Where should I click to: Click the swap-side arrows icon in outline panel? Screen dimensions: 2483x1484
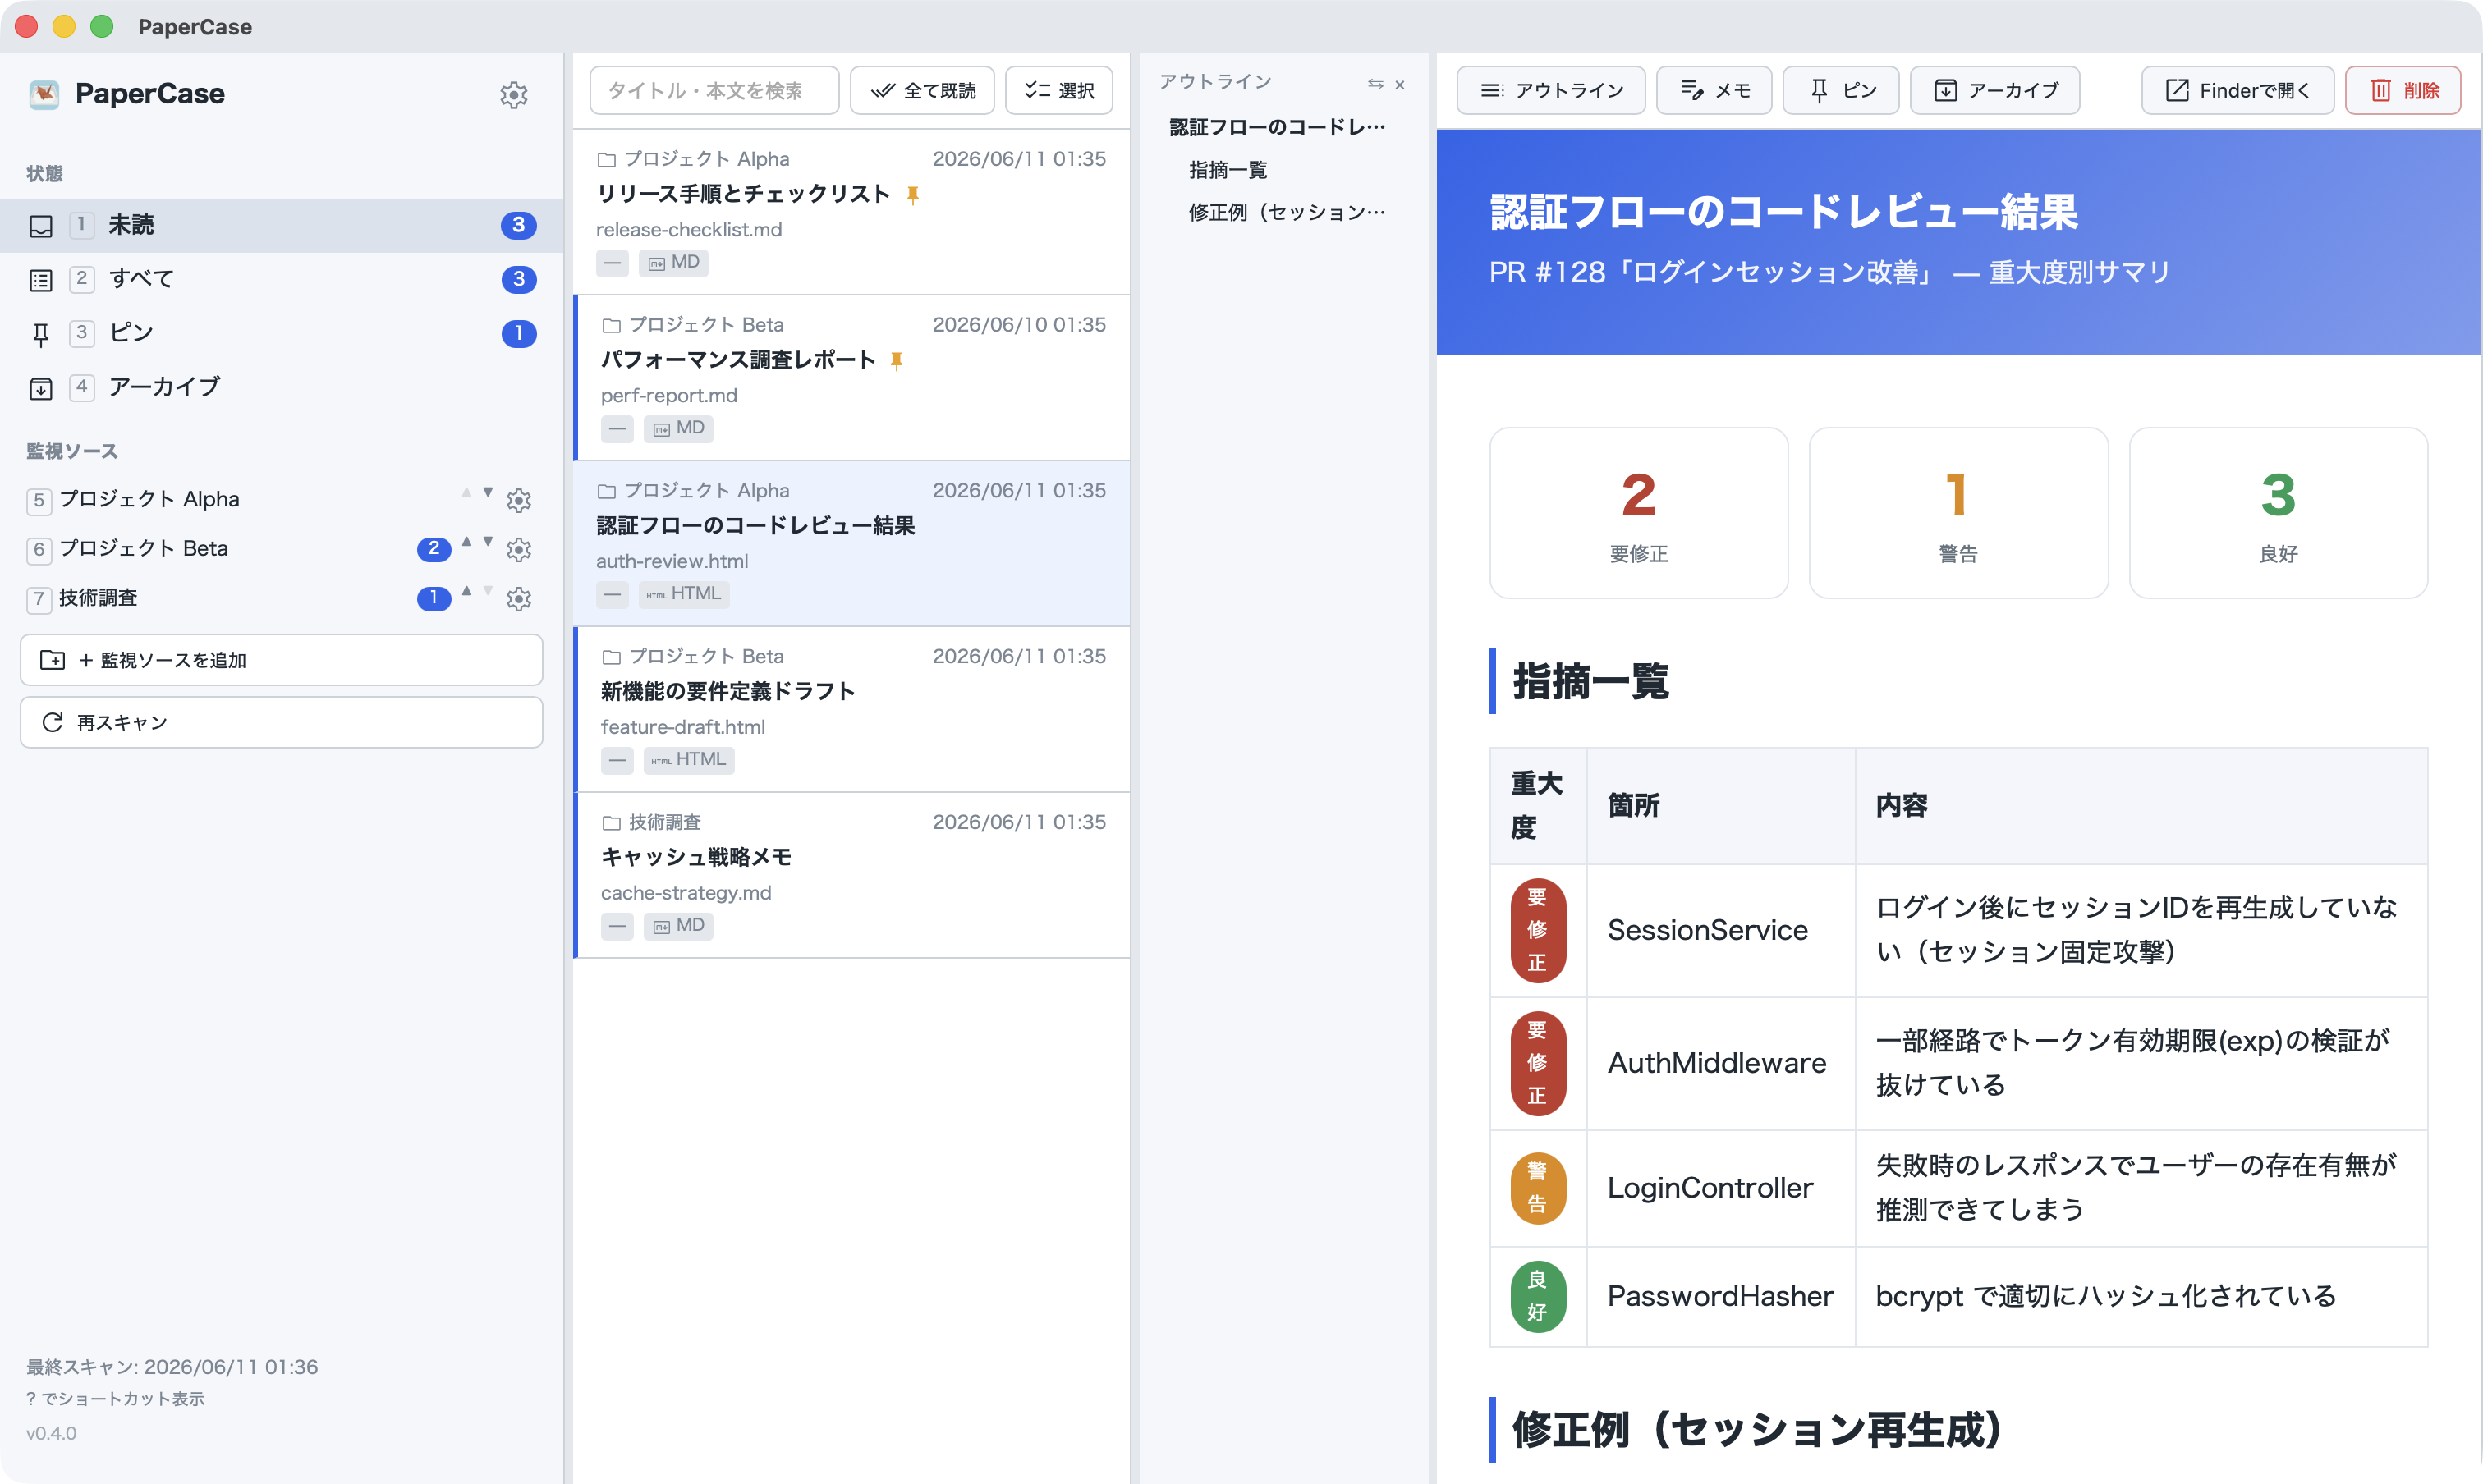click(1375, 84)
